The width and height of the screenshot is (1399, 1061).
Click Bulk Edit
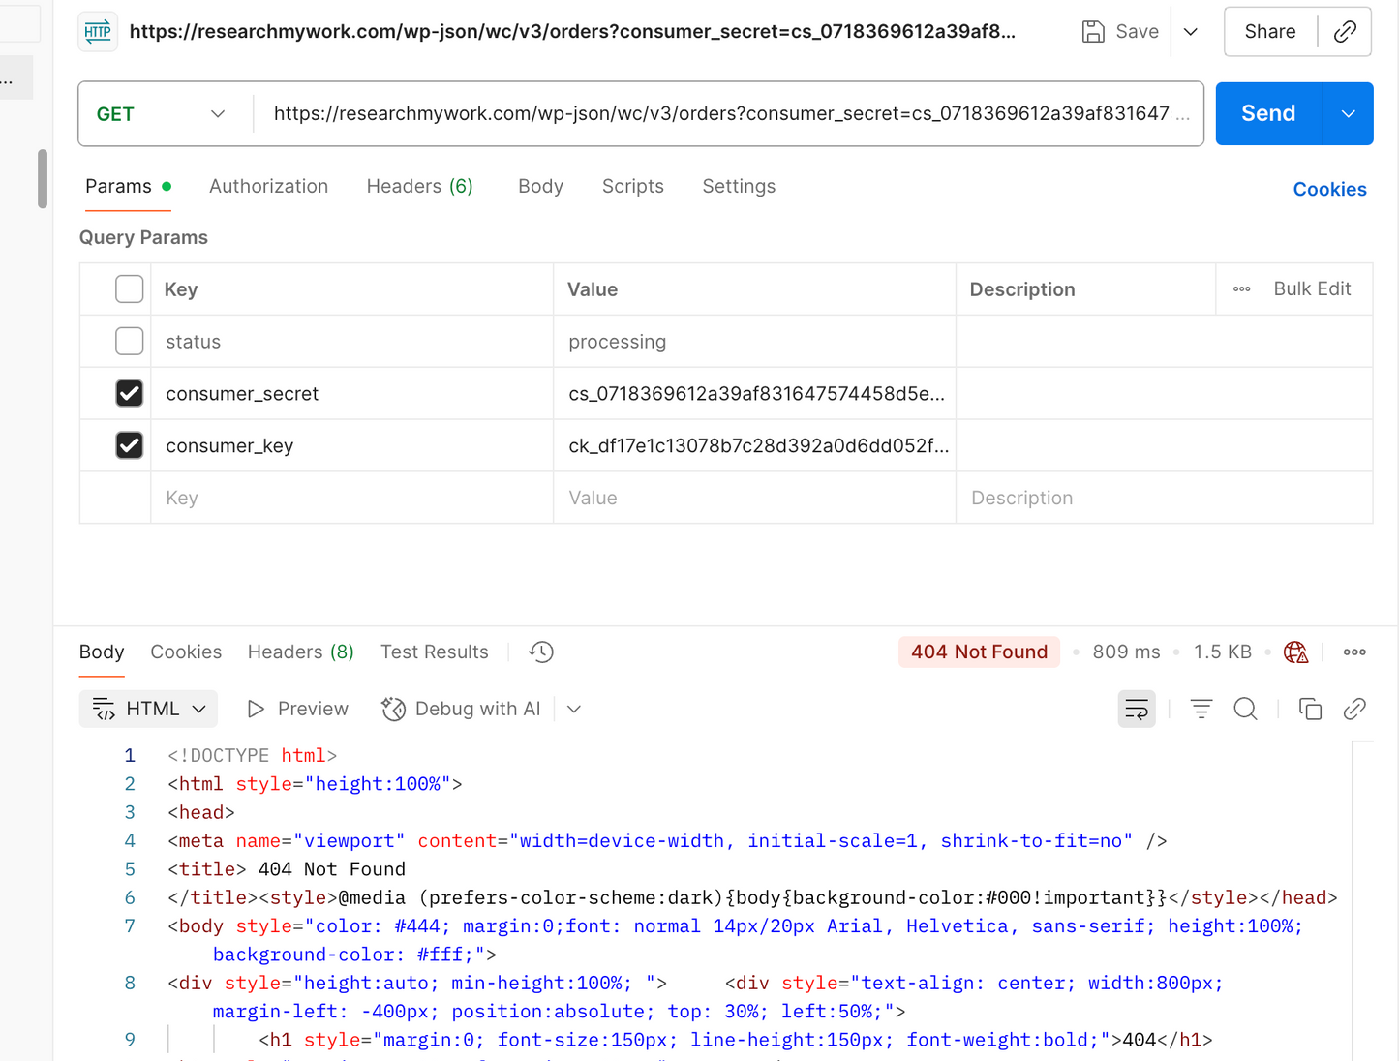1312,289
